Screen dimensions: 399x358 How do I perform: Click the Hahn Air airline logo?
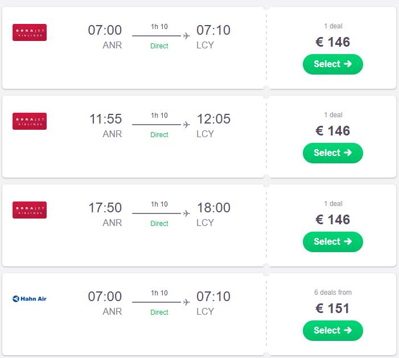click(30, 299)
